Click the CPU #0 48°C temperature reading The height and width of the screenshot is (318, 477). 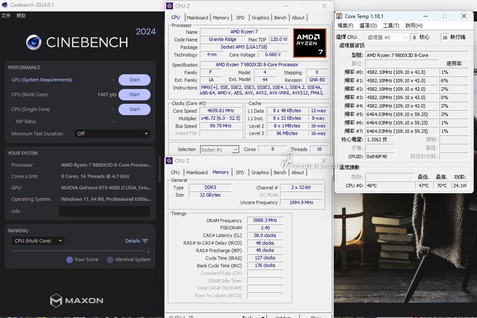click(x=389, y=185)
